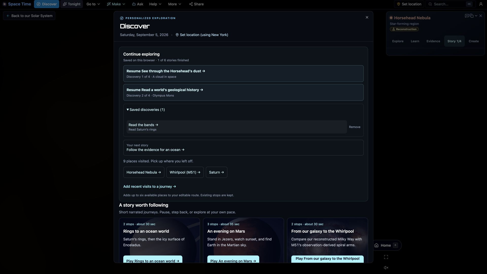Play An evening on Mars
This screenshot has width=487, height=274.
[x=233, y=260]
